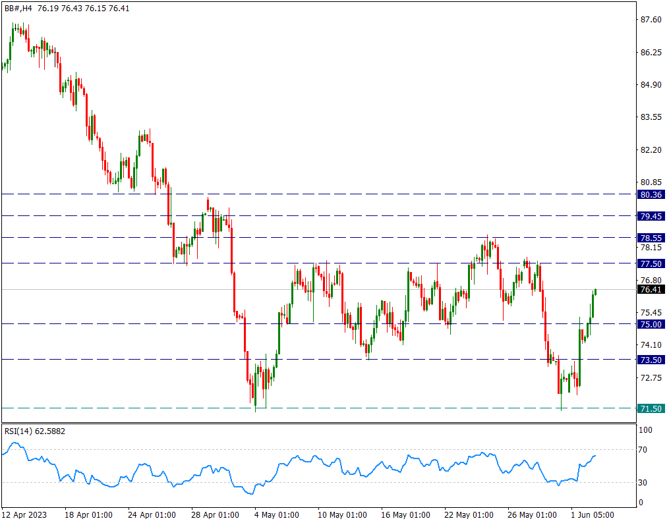This screenshot has height=523, width=669.
Task: Click the 78.55 price level label
Action: [651, 238]
